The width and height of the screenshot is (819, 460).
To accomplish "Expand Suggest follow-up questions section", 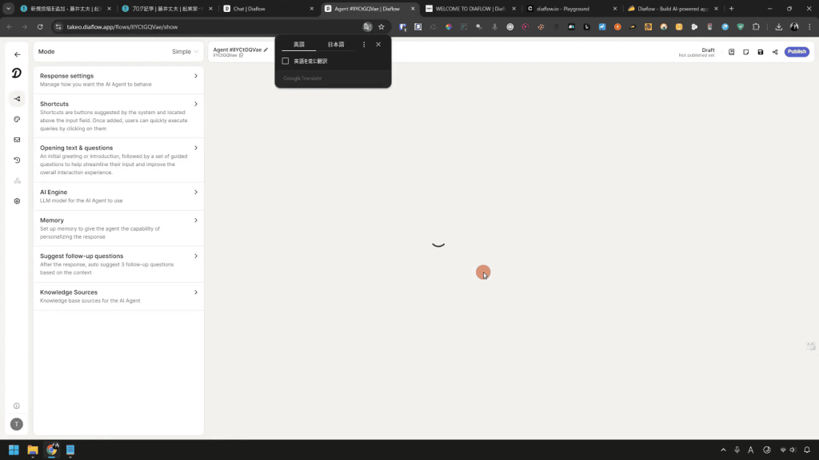I will (118, 264).
